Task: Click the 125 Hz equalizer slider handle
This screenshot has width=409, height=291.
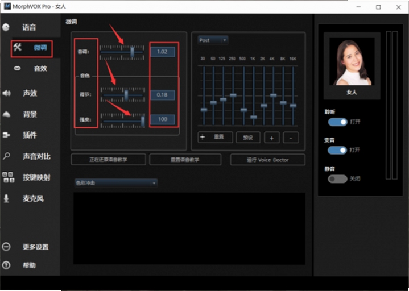Action: pyautogui.click(x=224, y=99)
